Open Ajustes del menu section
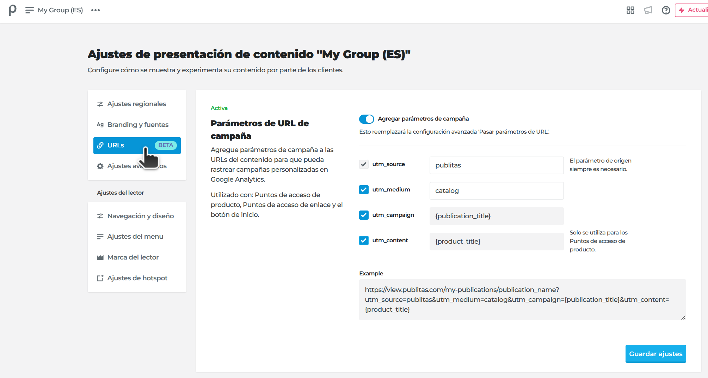The image size is (708, 378). [137, 237]
